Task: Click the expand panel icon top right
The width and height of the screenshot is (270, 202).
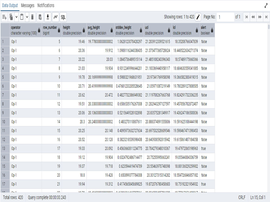Action: coord(266,6)
